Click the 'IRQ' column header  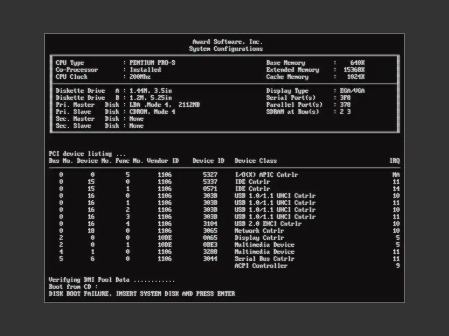click(395, 161)
